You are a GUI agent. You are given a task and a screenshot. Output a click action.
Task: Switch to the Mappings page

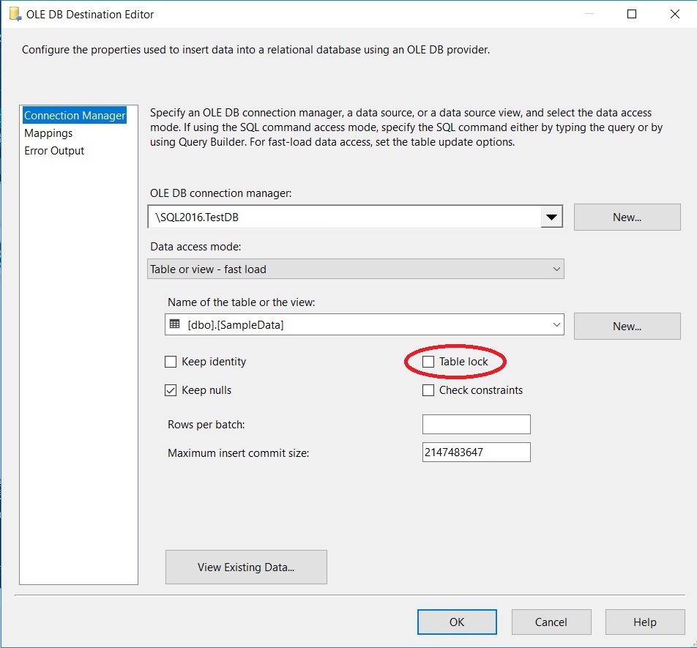48,133
